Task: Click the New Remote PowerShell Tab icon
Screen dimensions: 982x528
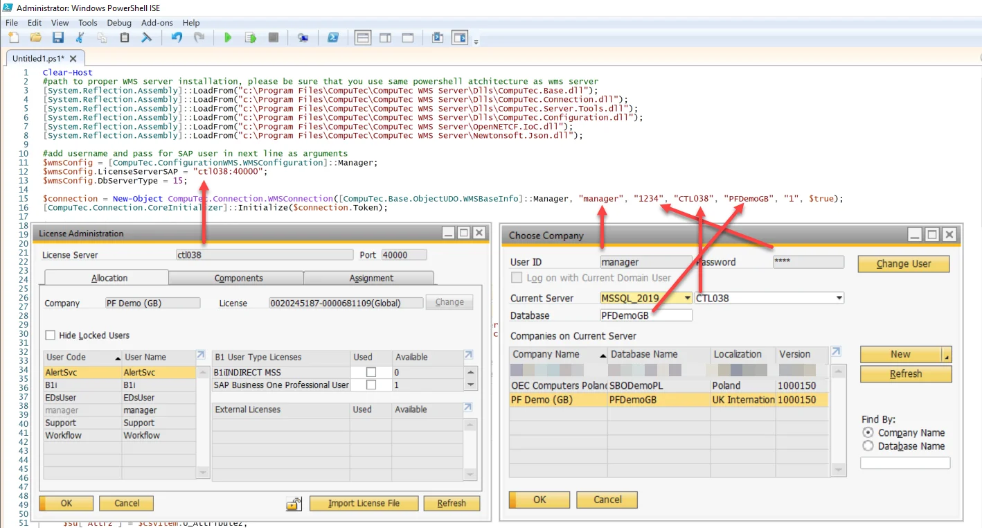Action: pos(303,38)
